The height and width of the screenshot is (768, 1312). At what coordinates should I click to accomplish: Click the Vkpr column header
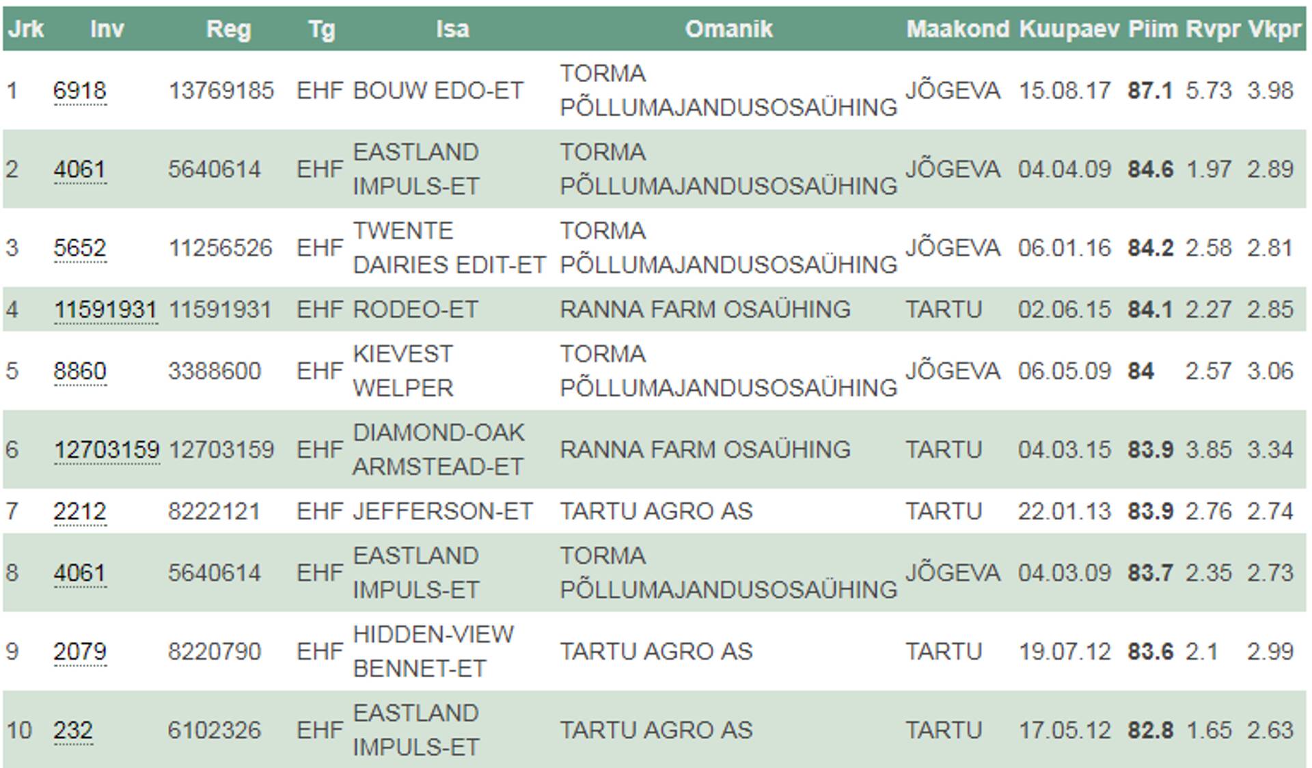[1274, 29]
